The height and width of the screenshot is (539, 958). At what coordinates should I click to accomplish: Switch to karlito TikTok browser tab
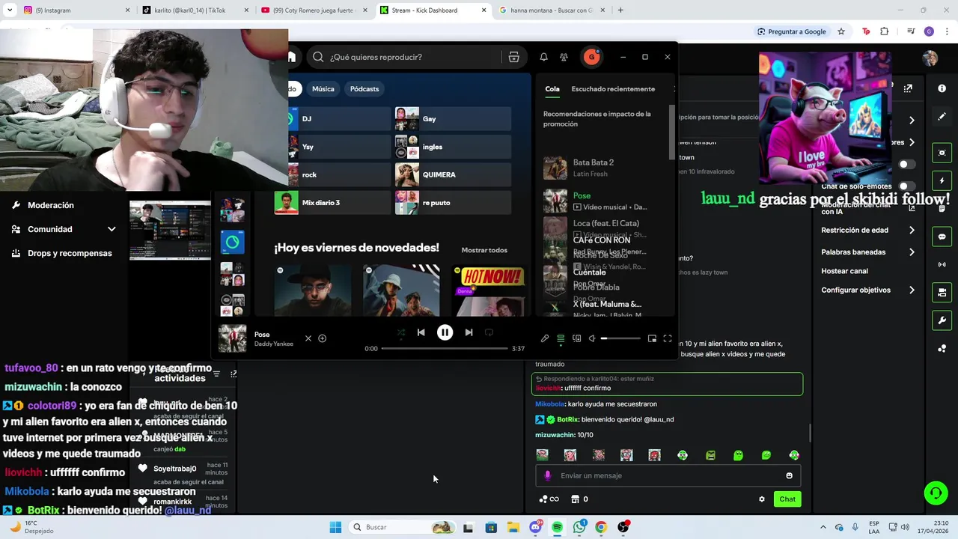pyautogui.click(x=195, y=10)
